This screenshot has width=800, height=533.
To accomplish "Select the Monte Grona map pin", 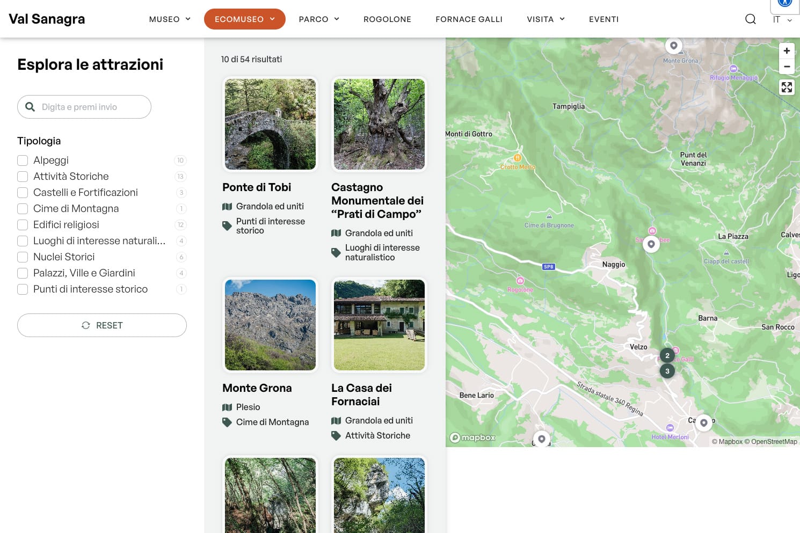I will [x=673, y=46].
